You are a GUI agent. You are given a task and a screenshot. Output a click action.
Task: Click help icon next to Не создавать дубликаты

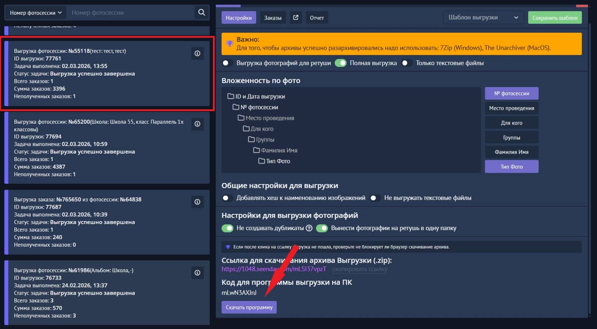309,228
